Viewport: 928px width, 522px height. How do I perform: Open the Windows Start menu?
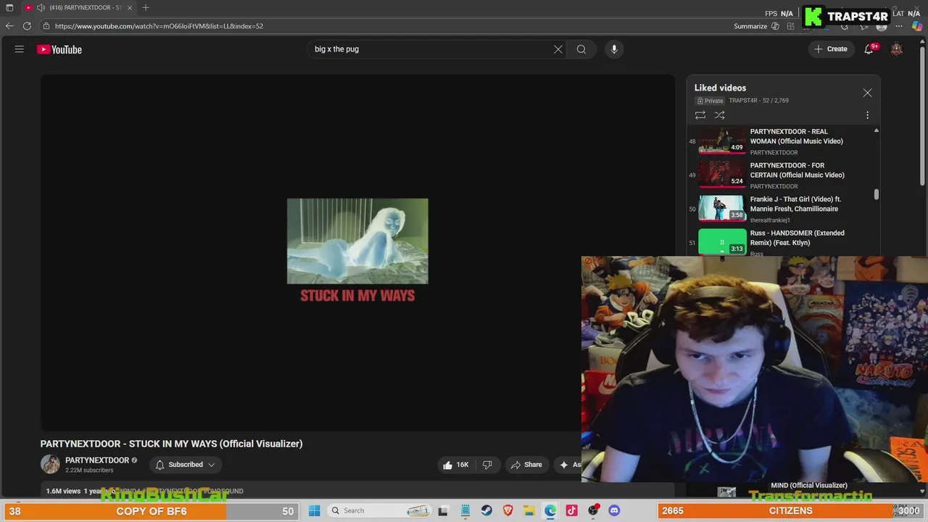(315, 510)
